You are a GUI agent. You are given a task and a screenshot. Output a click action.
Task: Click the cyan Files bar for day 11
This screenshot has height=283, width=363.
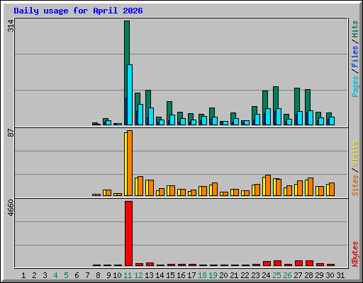point(130,95)
